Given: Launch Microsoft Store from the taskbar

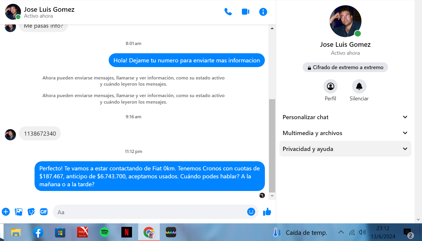Looking at the screenshot, I should 60,232.
